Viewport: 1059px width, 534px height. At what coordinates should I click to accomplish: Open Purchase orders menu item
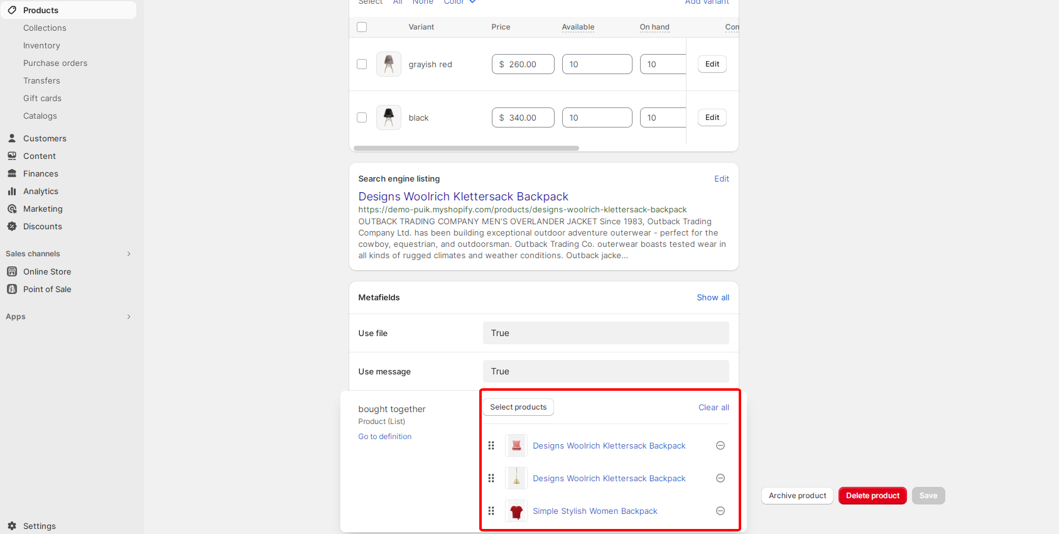(55, 63)
